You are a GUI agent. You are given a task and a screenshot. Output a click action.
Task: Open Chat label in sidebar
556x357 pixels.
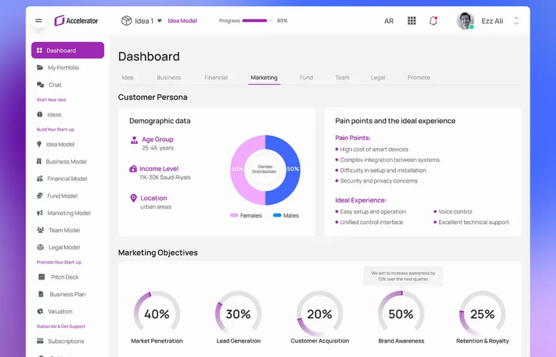(55, 85)
